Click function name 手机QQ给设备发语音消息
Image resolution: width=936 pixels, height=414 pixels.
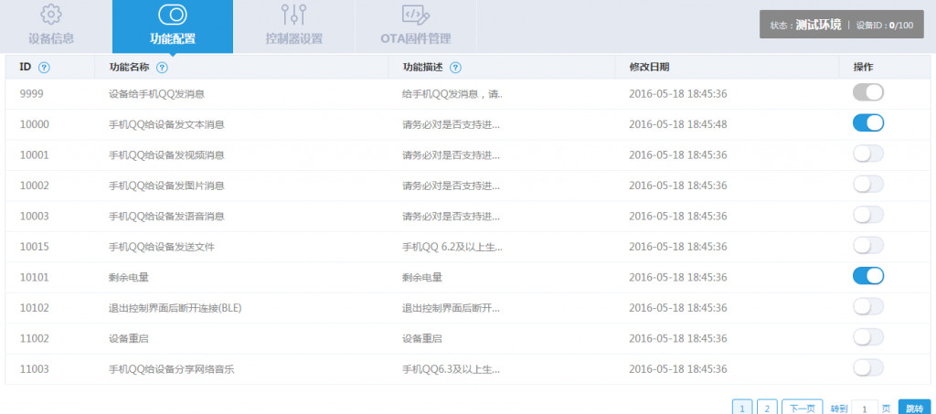pos(166,216)
